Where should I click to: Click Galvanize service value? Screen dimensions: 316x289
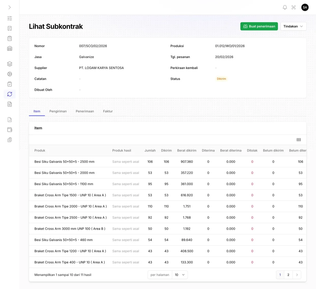(86, 57)
